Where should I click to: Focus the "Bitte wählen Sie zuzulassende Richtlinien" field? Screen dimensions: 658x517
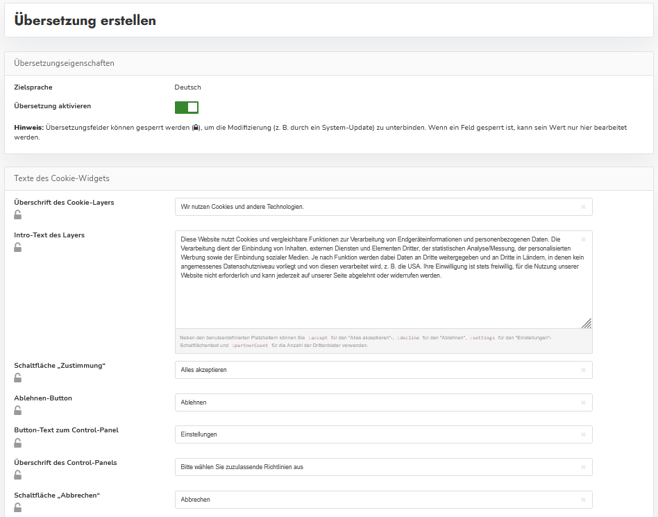point(375,467)
